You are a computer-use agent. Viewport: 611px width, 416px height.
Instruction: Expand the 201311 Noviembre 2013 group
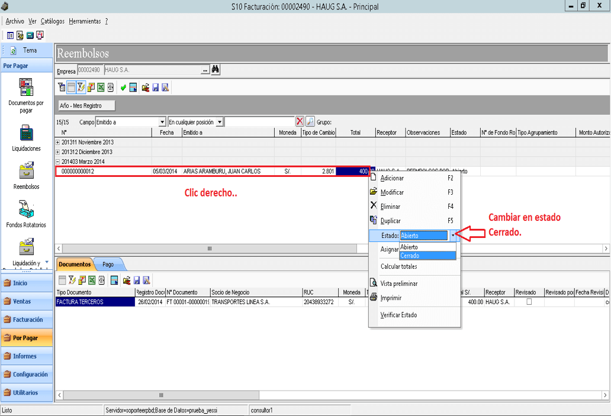pyautogui.click(x=57, y=142)
